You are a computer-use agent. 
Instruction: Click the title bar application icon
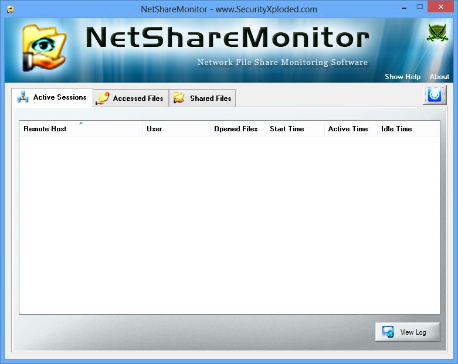tap(11, 9)
